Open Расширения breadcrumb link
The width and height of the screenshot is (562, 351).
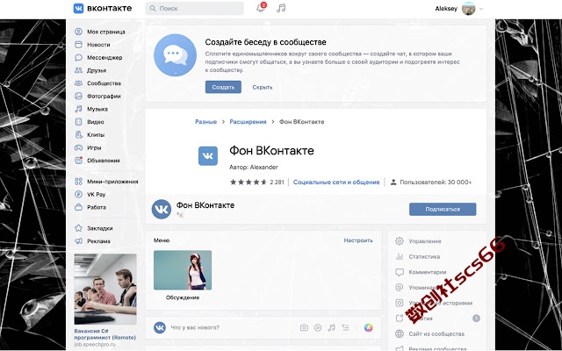tap(248, 122)
